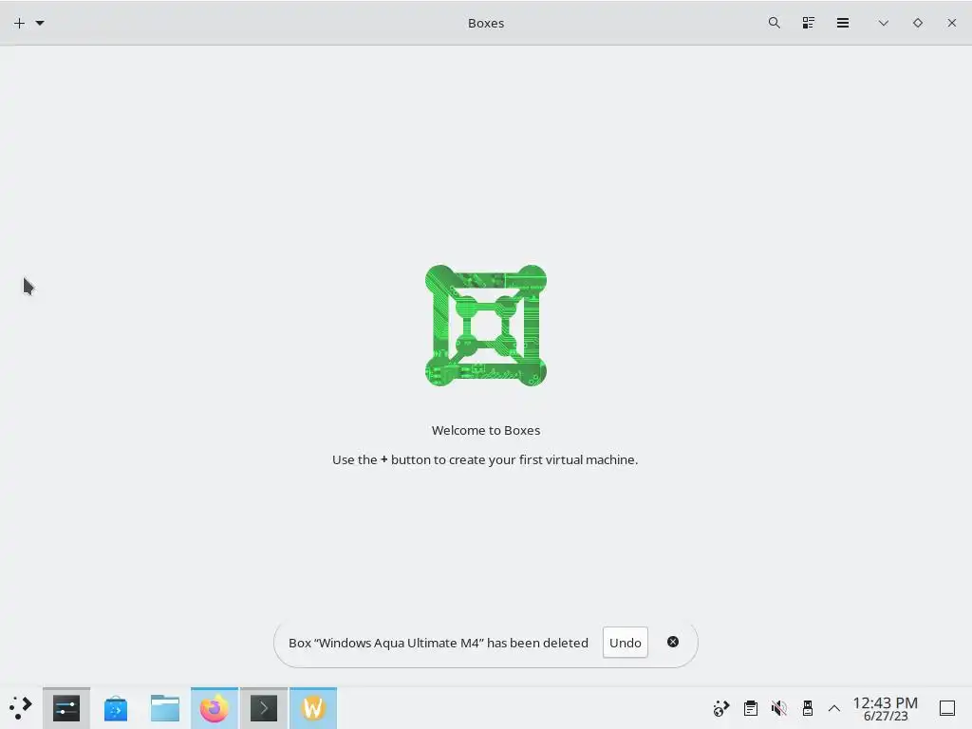Click the deleted box notification message

point(439,643)
